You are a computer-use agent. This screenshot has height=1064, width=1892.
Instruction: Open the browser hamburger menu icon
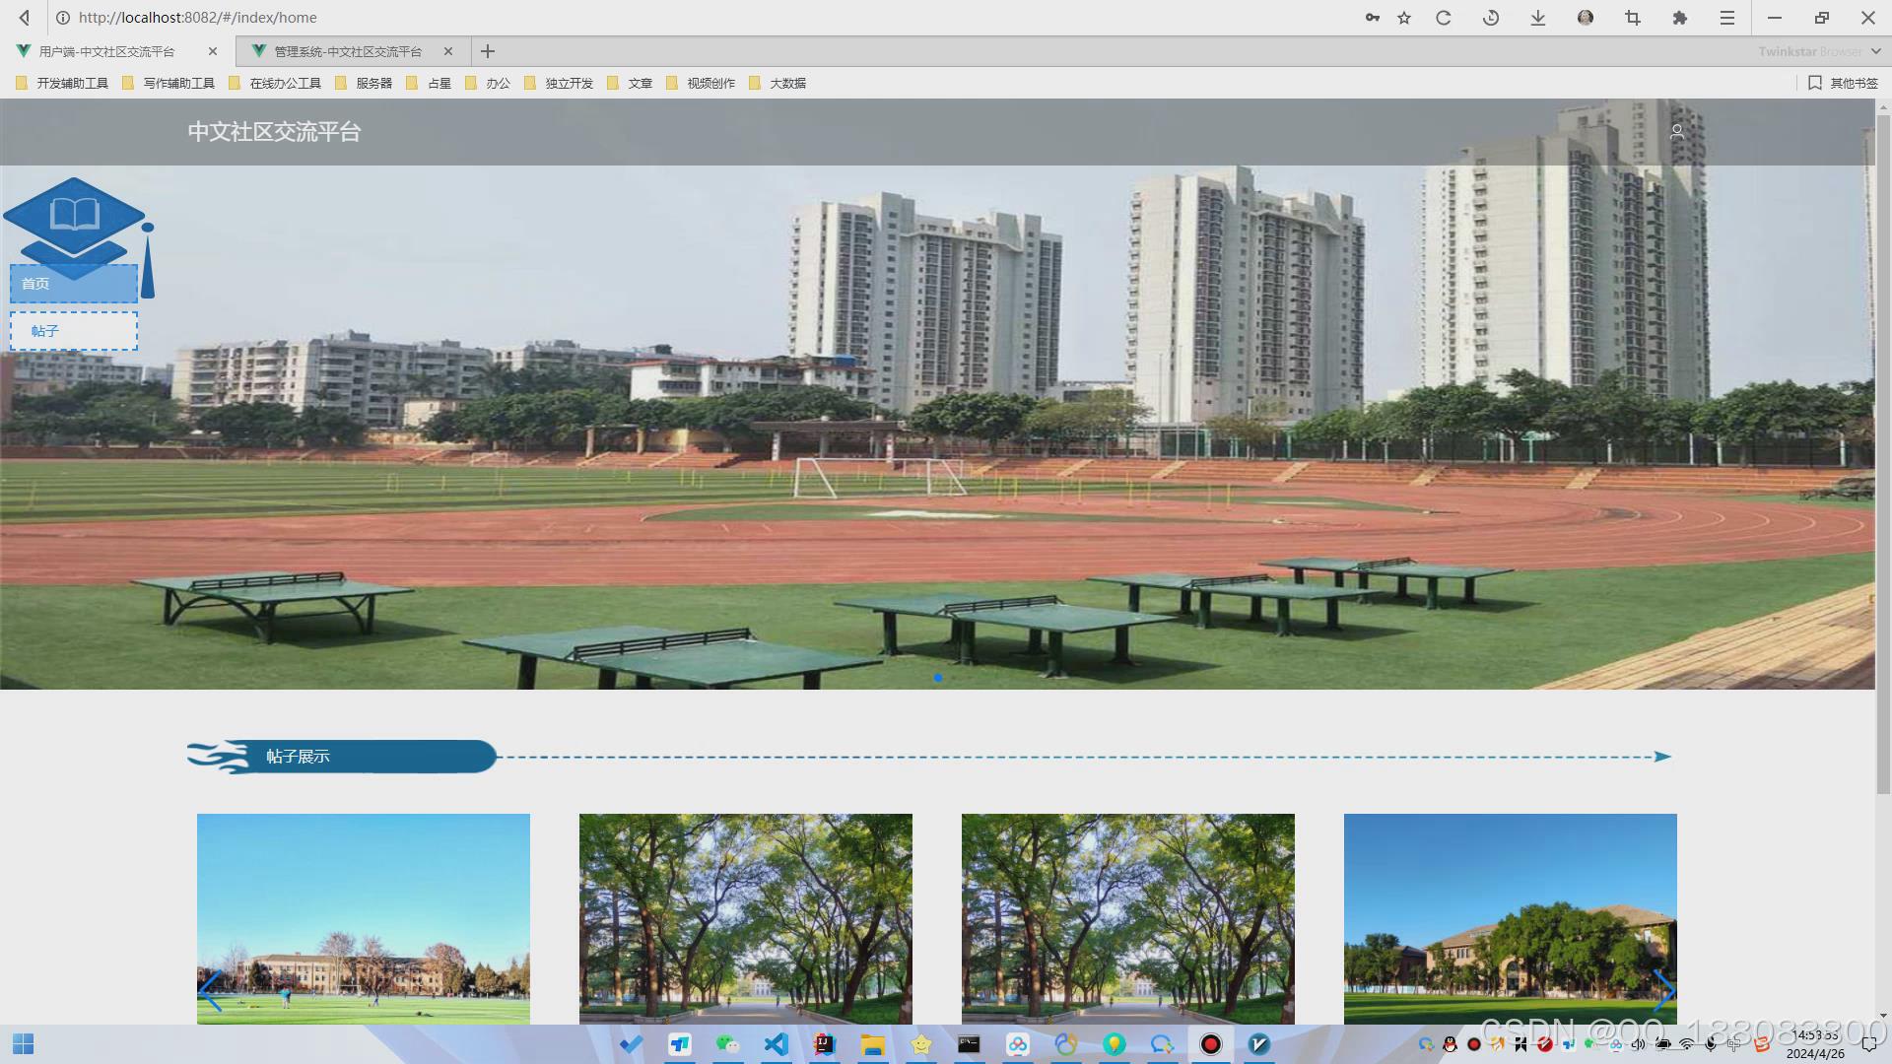[1726, 18]
